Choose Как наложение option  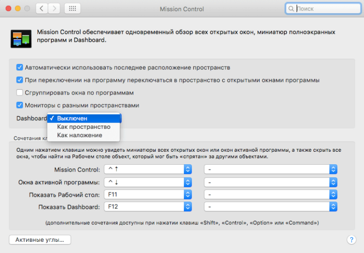coord(83,135)
